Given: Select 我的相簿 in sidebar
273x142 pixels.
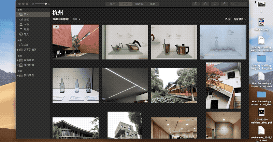Looking at the screenshot, I should [33, 65].
